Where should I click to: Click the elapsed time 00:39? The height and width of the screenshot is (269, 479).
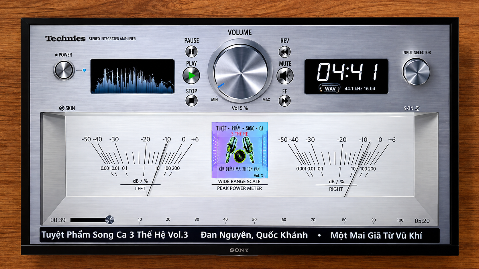pos(58,220)
